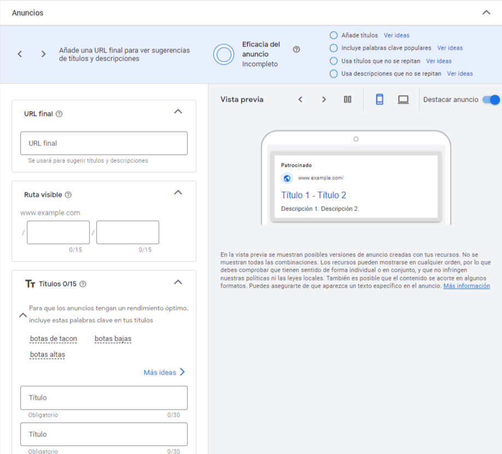Image resolution: width=502 pixels, height=454 pixels.
Task: Show next ad preview
Action: pyautogui.click(x=324, y=100)
